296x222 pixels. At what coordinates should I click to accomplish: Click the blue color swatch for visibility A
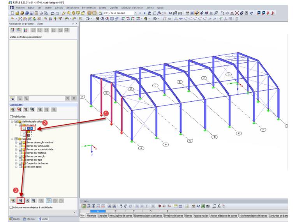tap(28, 129)
